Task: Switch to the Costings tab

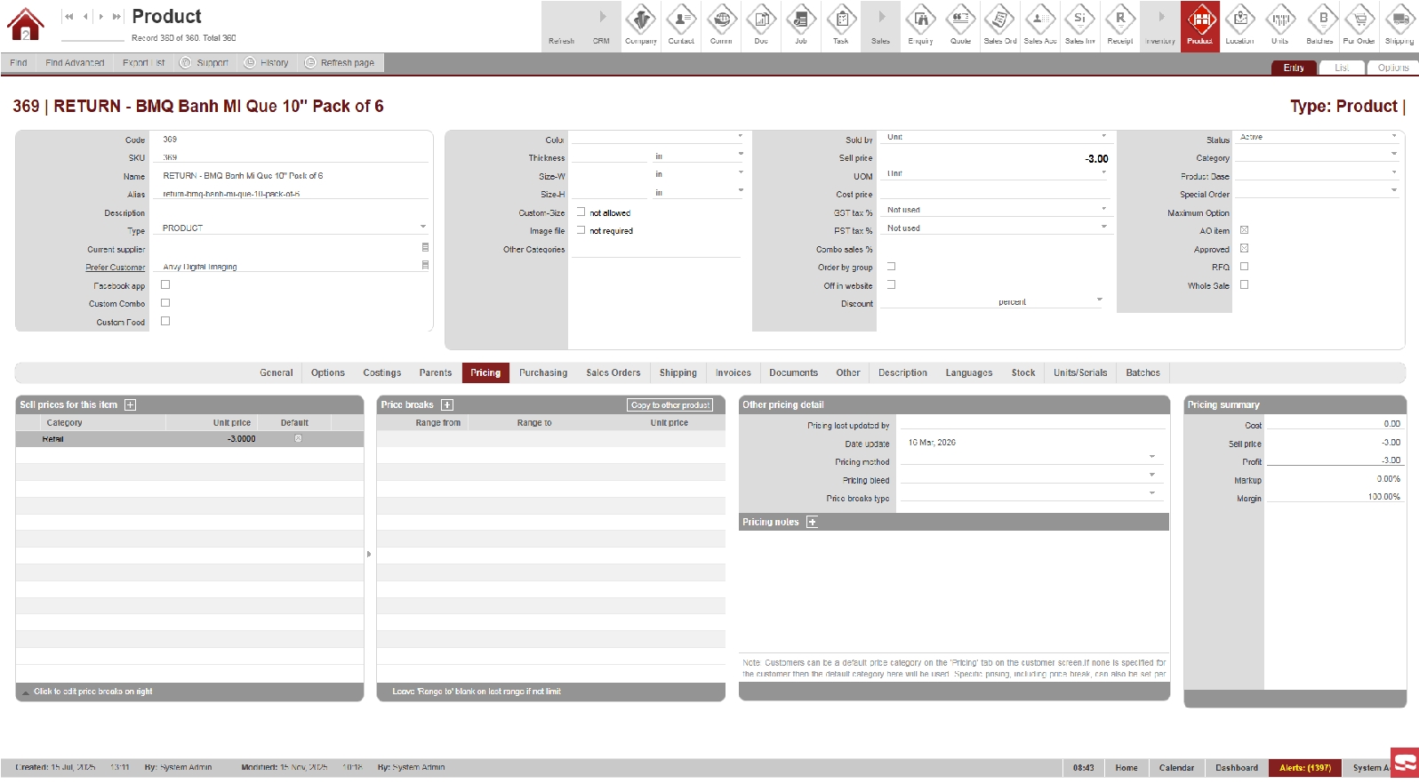Action: (x=382, y=373)
